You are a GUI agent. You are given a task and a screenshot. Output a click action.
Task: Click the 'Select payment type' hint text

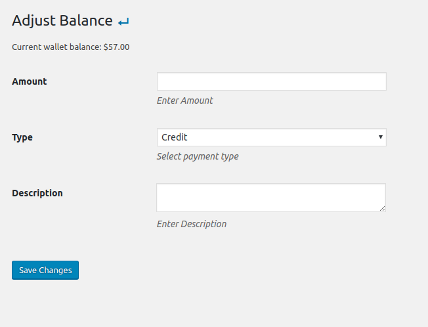pos(198,156)
